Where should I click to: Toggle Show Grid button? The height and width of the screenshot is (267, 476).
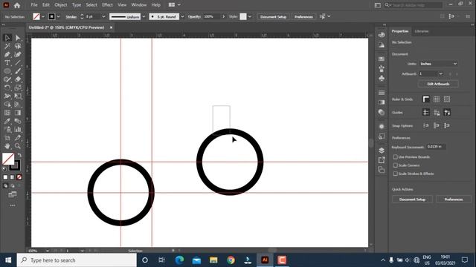click(437, 99)
